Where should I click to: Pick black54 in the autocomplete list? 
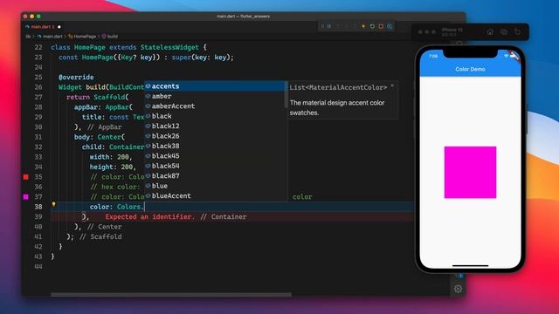point(215,166)
